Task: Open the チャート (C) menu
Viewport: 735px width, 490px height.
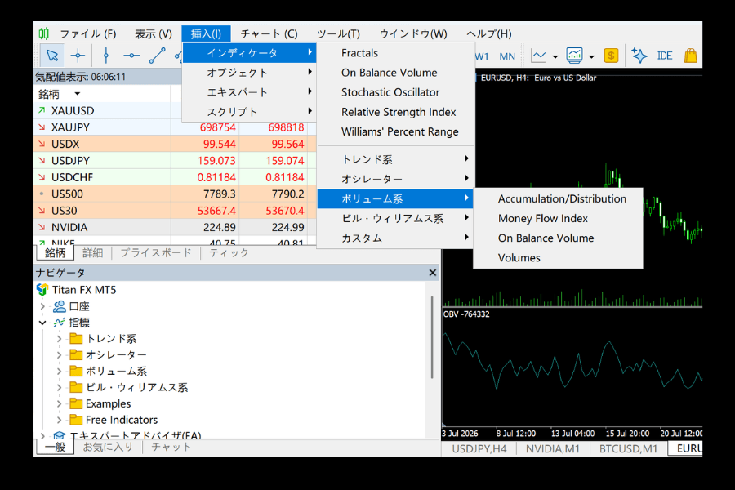Action: (x=269, y=33)
